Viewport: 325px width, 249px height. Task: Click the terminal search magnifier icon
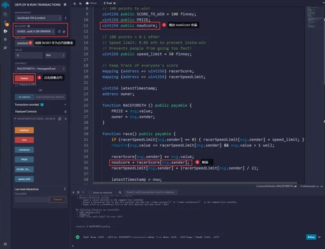tap(120, 193)
